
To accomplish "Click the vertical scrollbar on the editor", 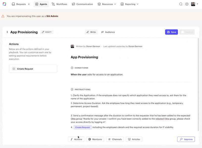I will point(198,84).
